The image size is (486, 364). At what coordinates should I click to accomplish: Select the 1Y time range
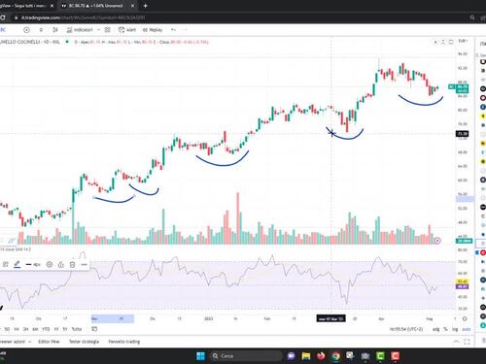[x=56, y=329]
